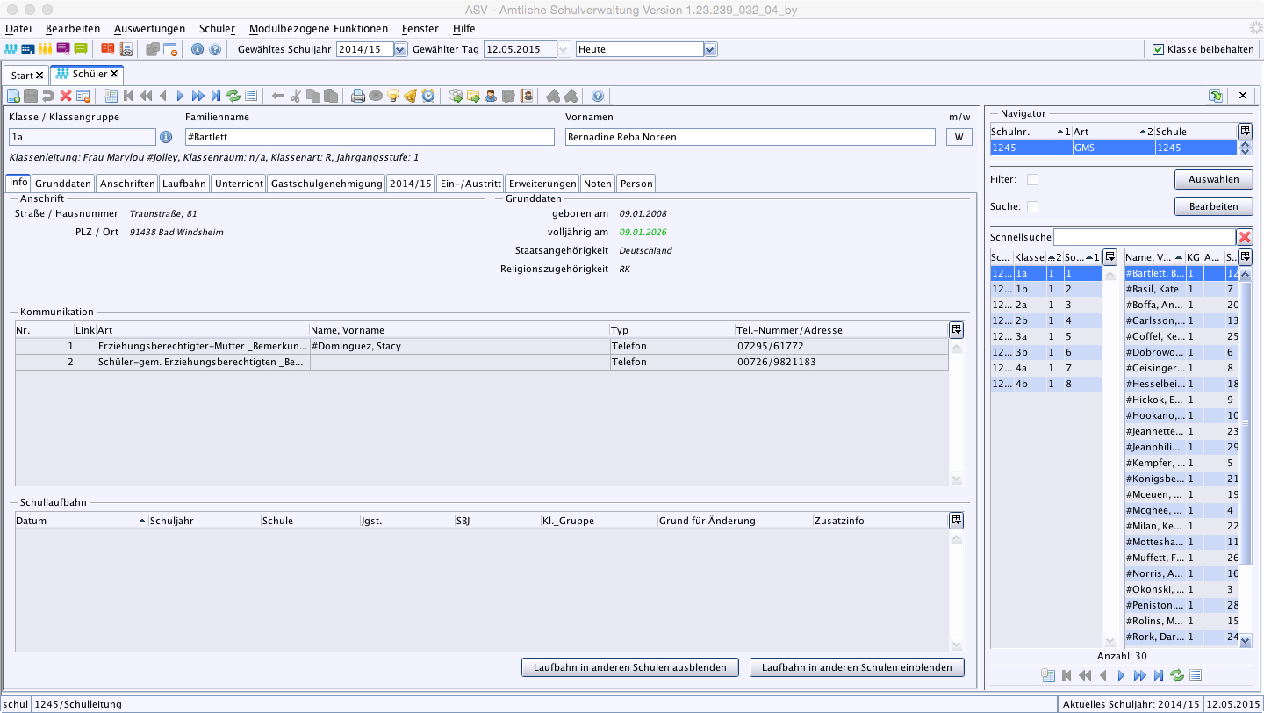Image resolution: width=1264 pixels, height=713 pixels.
Task: Select class 2b in class list
Action: (x=1046, y=320)
